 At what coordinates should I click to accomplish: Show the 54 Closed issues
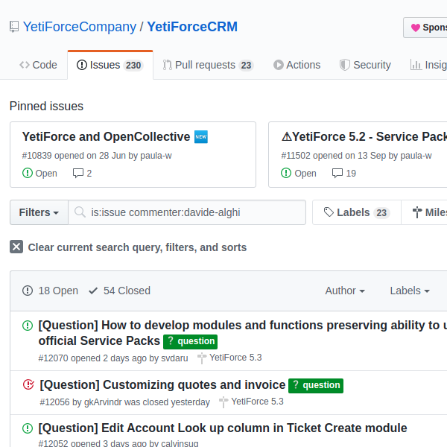(120, 291)
